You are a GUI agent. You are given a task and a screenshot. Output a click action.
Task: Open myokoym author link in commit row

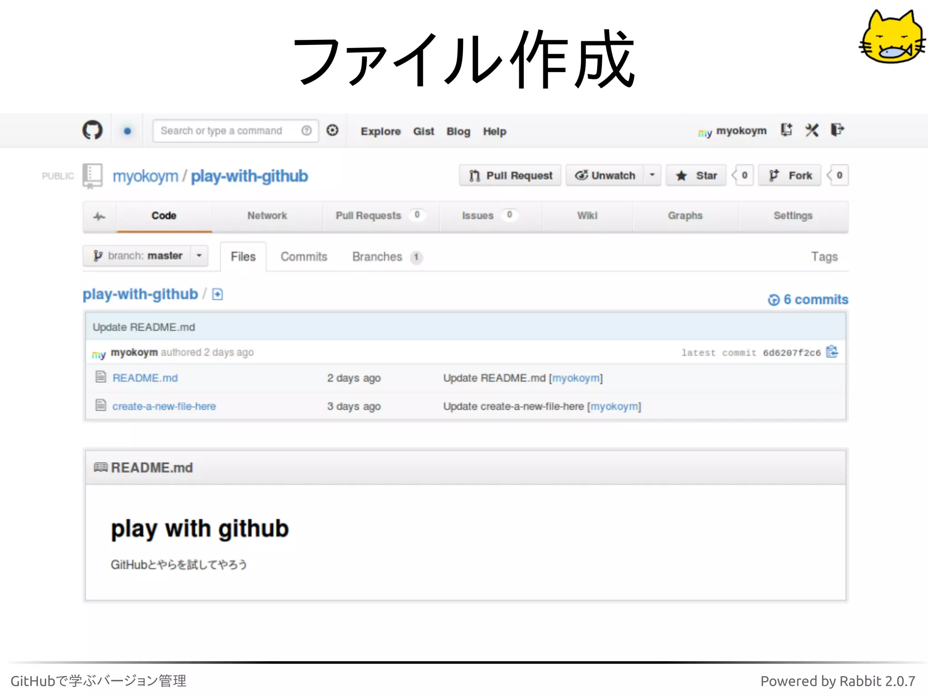point(134,353)
